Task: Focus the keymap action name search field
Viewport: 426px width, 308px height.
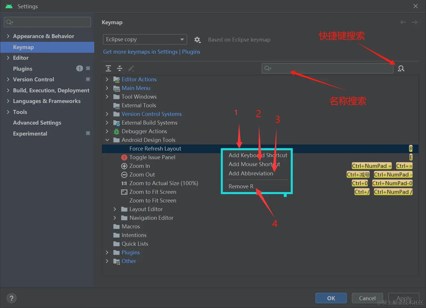Action: click(x=327, y=68)
